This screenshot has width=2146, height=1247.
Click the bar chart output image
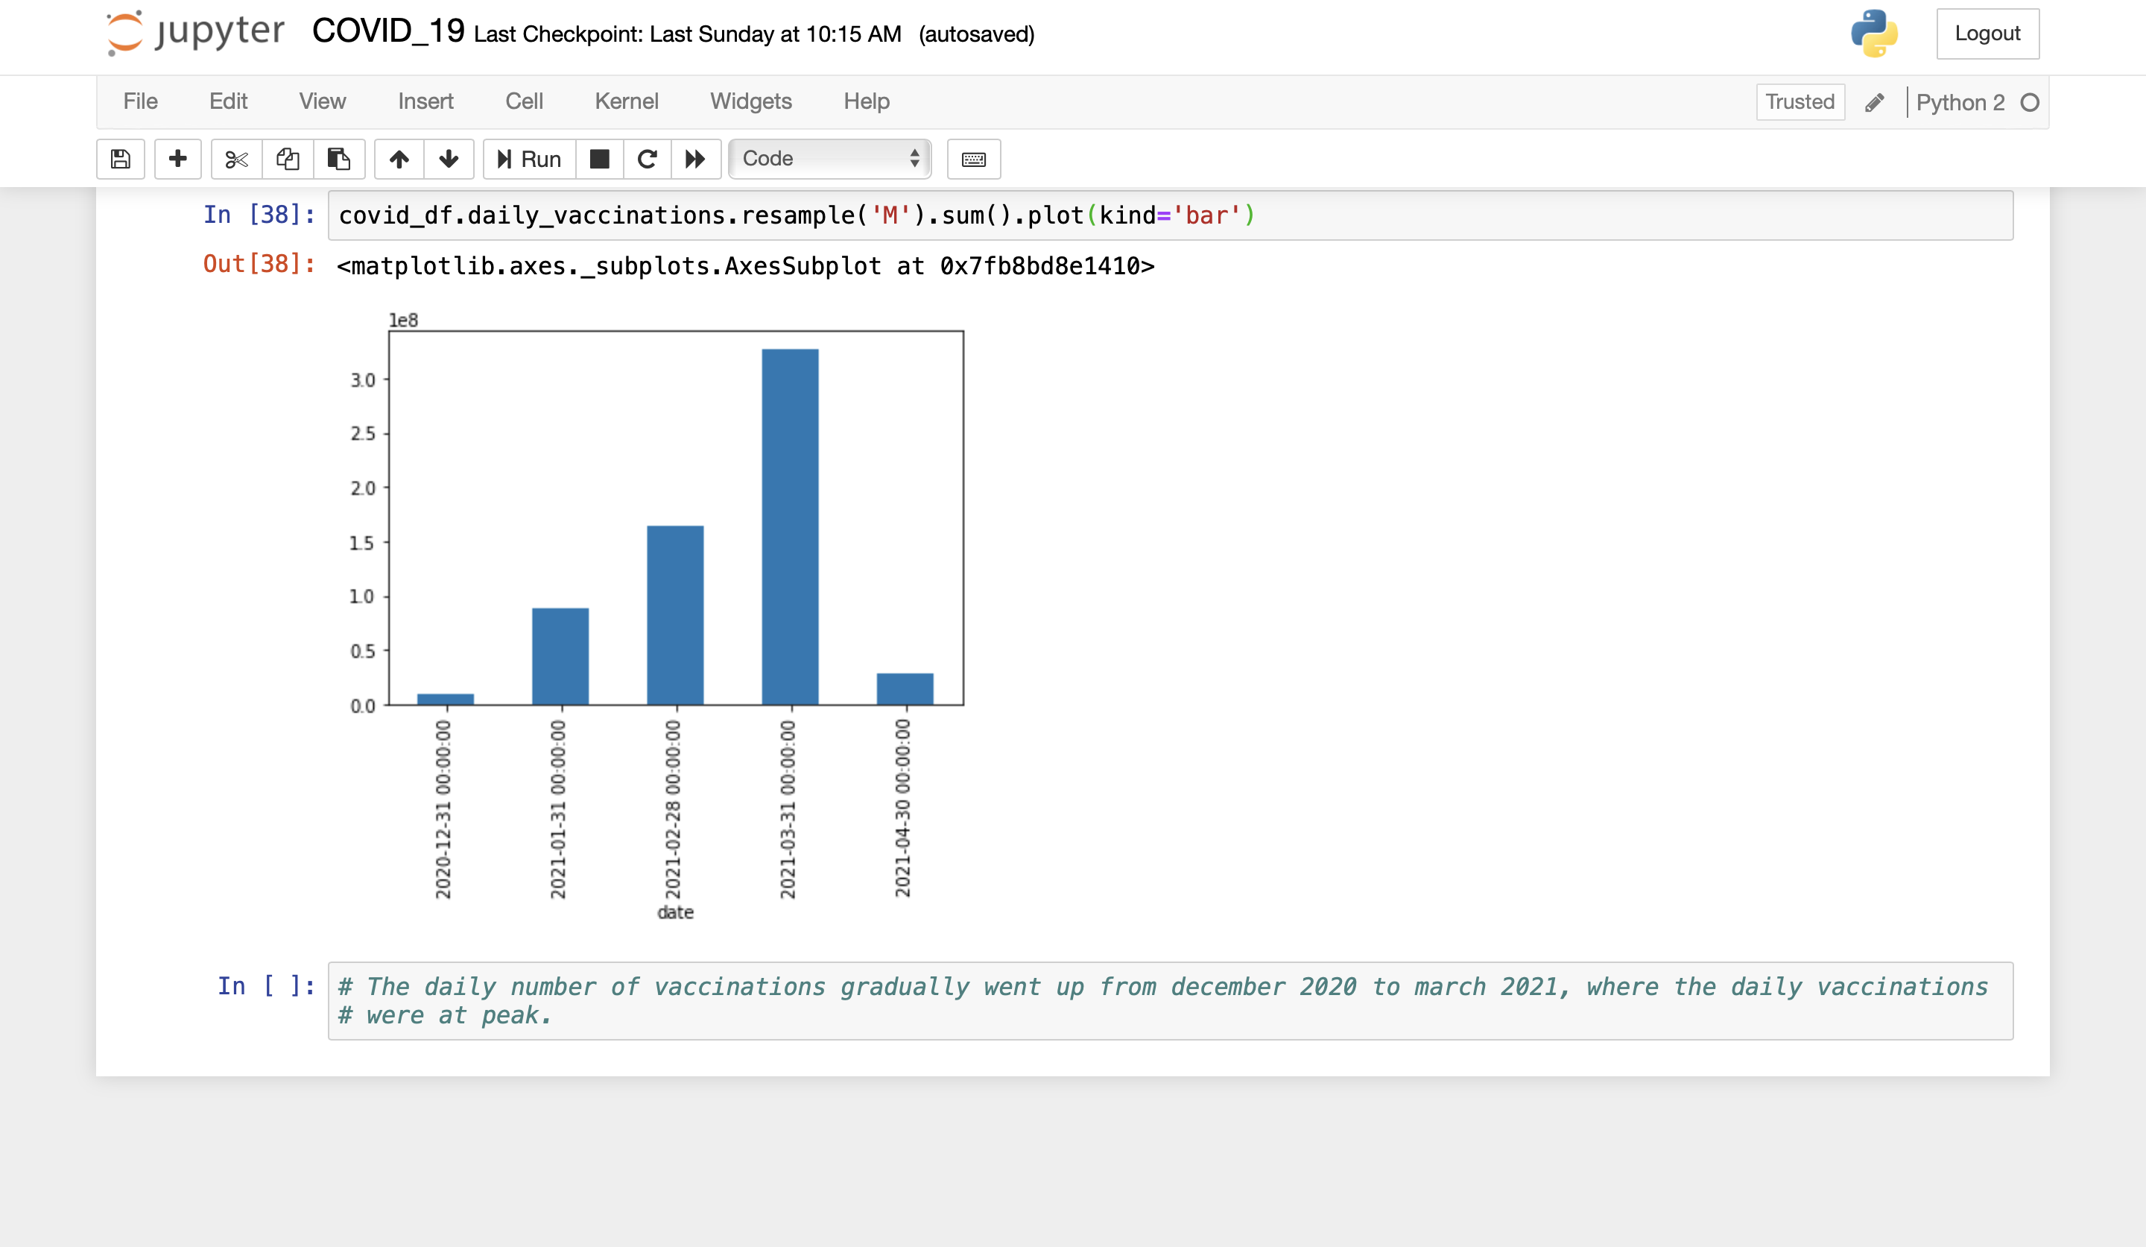coord(656,616)
